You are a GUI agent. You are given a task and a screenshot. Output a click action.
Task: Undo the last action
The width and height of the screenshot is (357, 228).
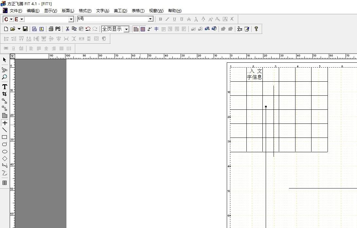(x=88, y=29)
